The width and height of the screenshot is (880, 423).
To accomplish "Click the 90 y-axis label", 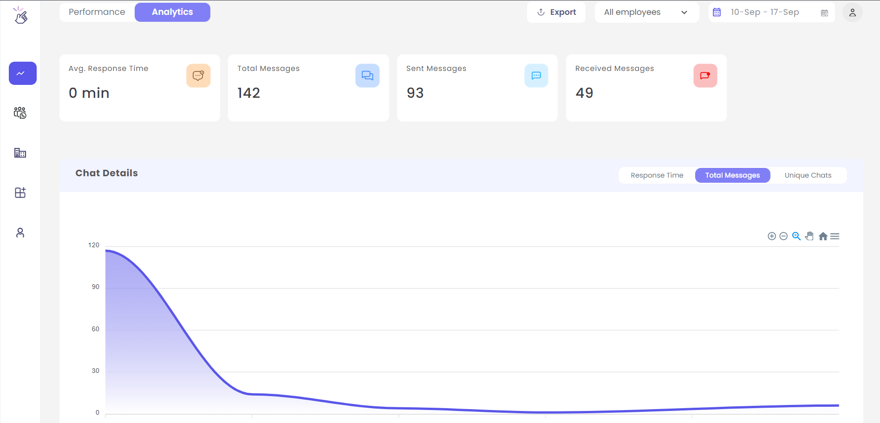I will [96, 287].
